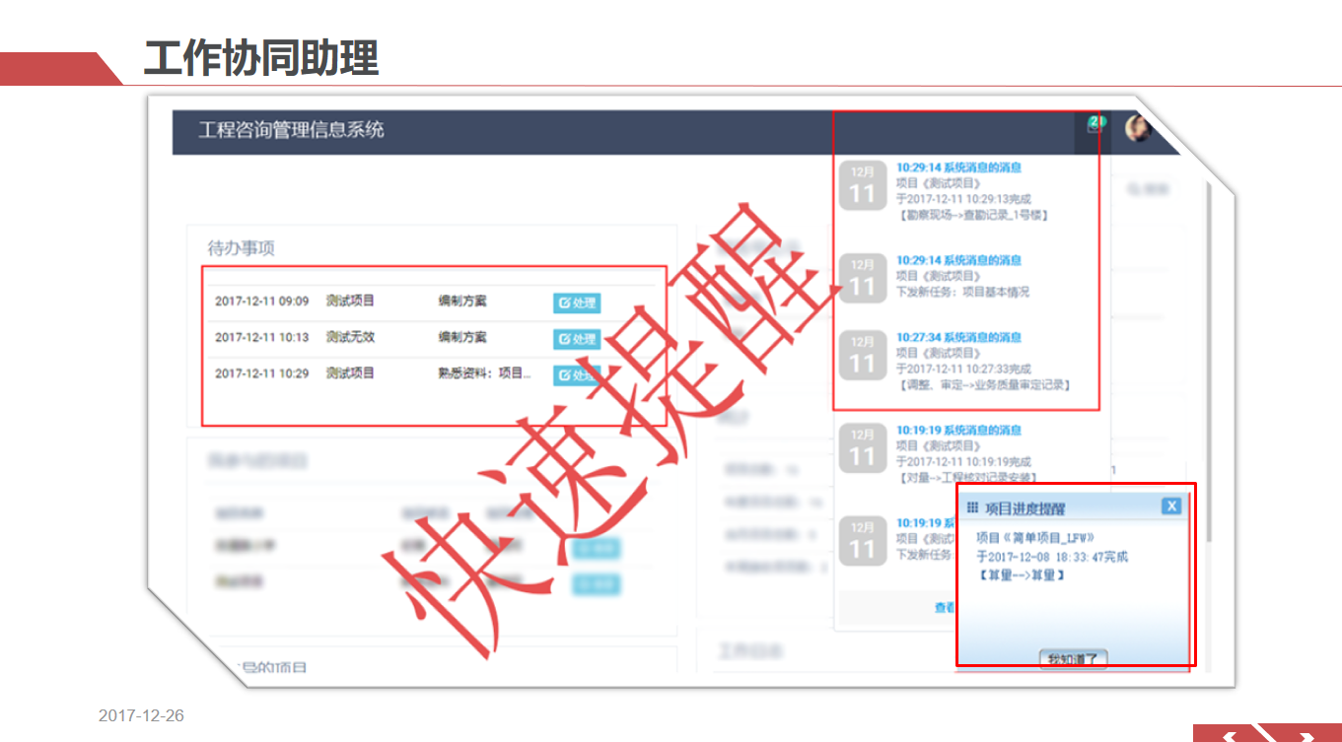The image size is (1342, 742).
Task: Click the 2017-12-11 10:13 timestamp
Action: pos(261,337)
